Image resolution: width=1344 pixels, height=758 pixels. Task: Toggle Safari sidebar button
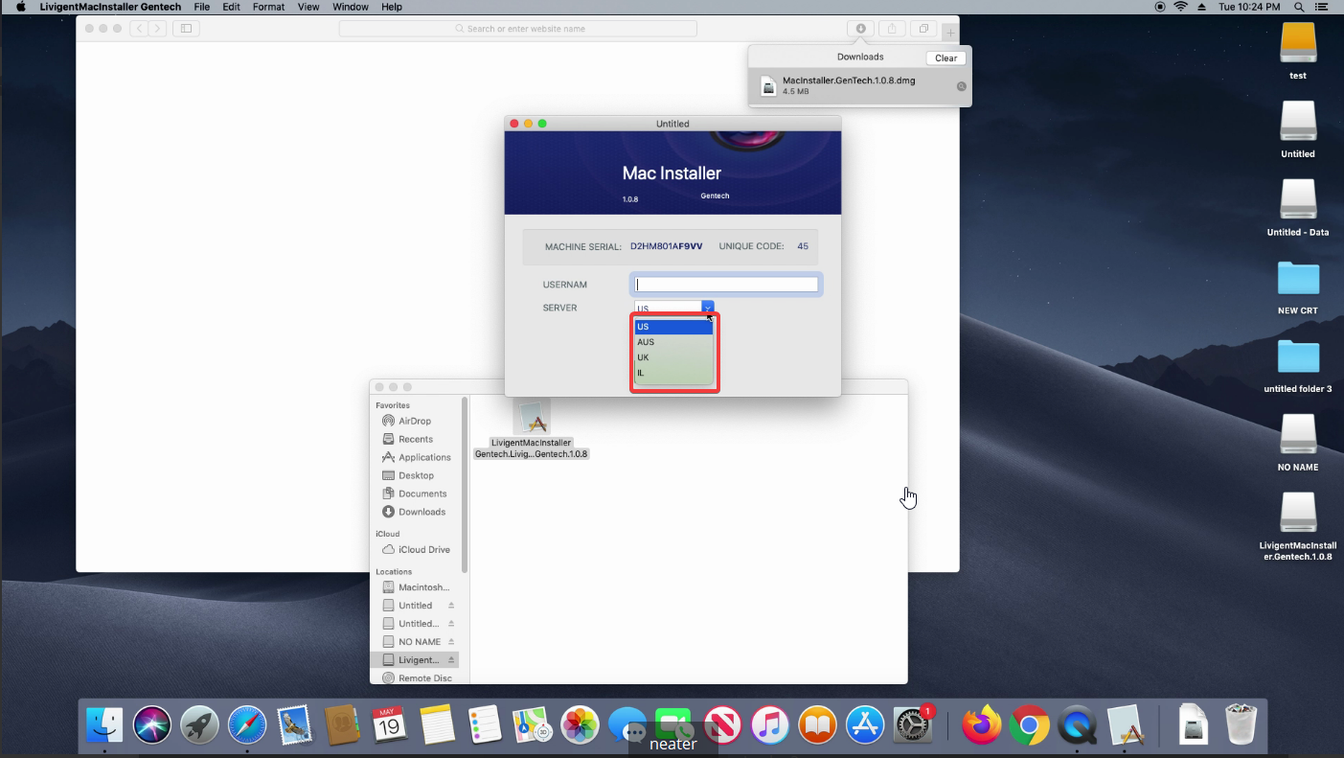coord(186,29)
